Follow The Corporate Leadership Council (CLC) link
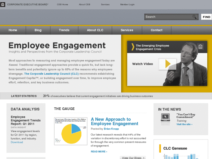 [x=51, y=74]
